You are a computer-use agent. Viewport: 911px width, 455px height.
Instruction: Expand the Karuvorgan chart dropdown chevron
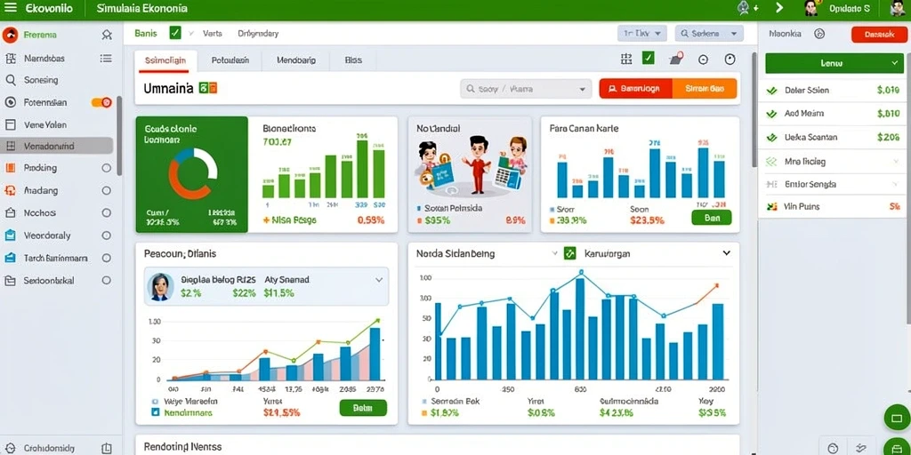point(726,253)
